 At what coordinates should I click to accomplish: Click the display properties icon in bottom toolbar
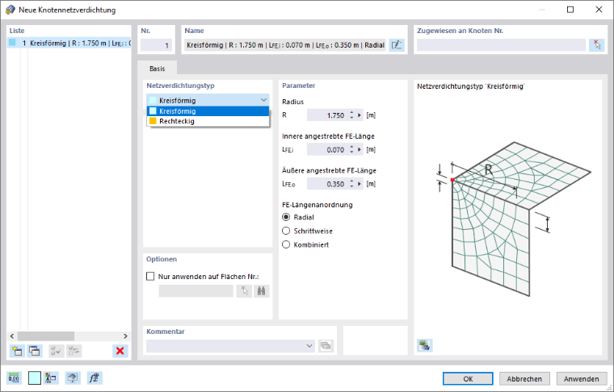click(x=51, y=378)
